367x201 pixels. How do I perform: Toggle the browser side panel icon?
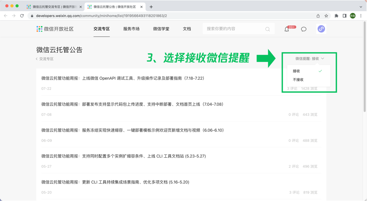click(345, 16)
